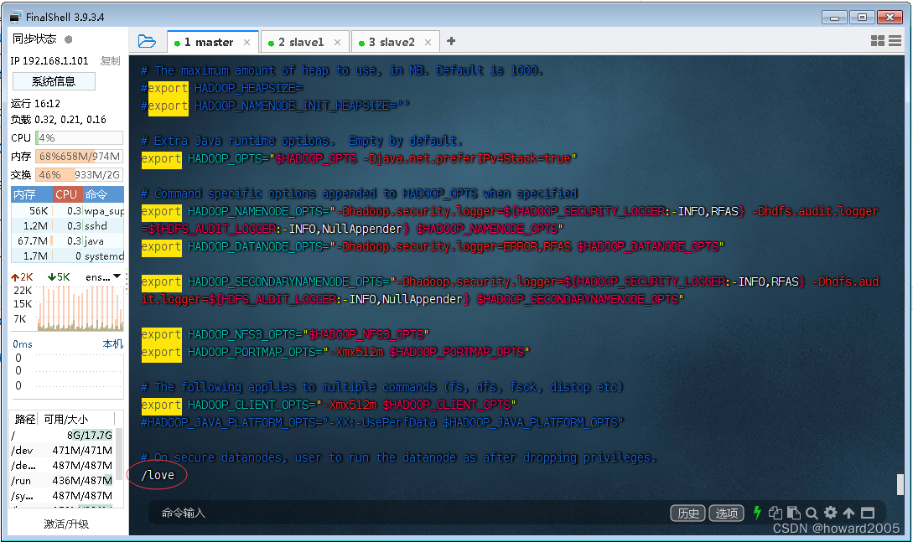This screenshot has height=542, width=913.
Task: Focus the 命令输入 command input field
Action: click(x=407, y=513)
